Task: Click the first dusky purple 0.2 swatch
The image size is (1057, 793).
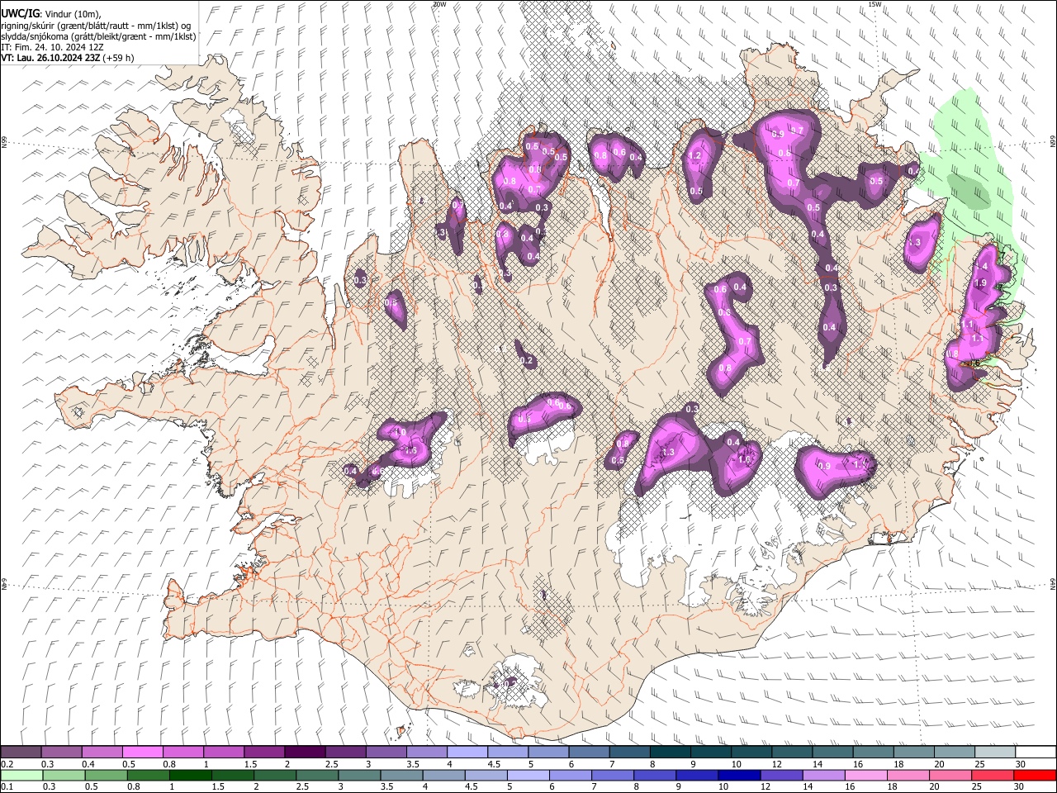Action: point(21,752)
